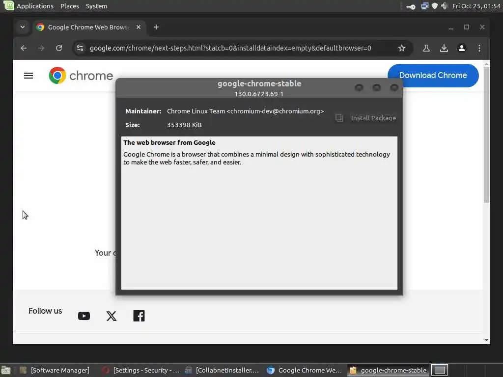Open the Chrome downloads icon
Image resolution: width=503 pixels, height=377 pixels.
(x=444, y=48)
